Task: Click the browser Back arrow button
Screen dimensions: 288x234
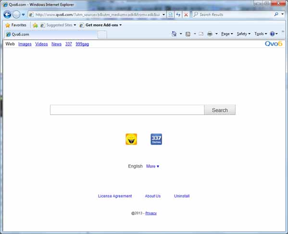Action: 7,14
